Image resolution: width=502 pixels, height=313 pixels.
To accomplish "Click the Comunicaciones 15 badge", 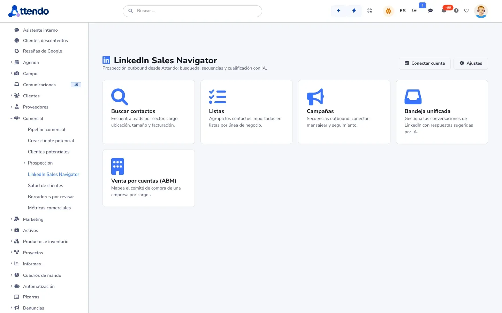I will (x=76, y=85).
